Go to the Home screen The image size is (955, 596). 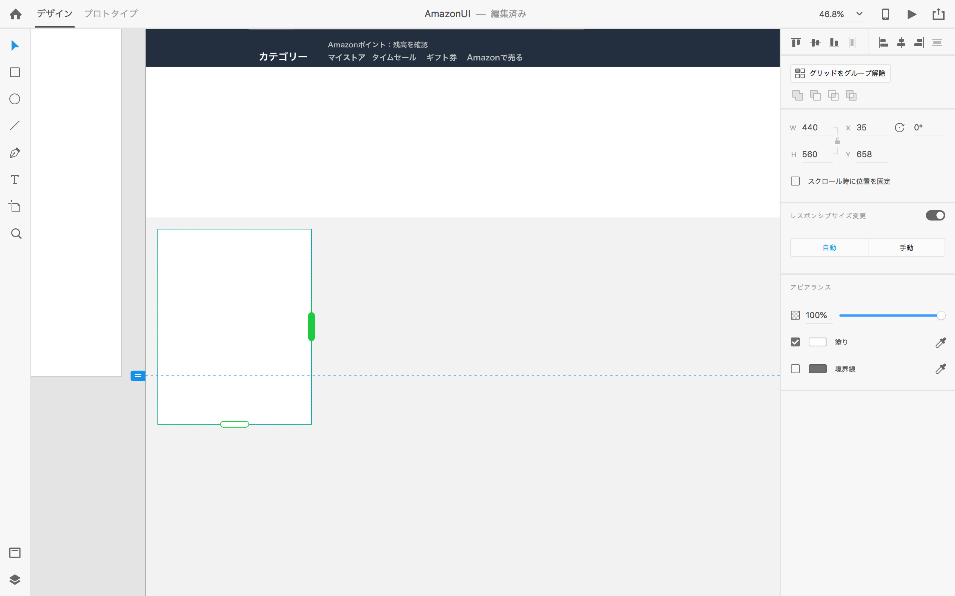click(16, 15)
